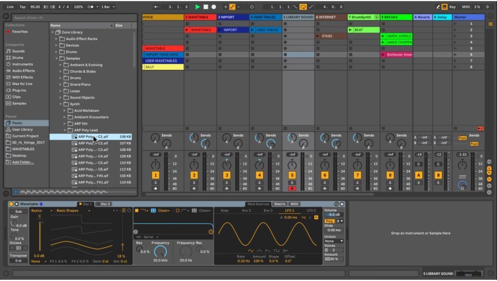Toggle Wavetable device activator power button

pyautogui.click(x=12, y=204)
